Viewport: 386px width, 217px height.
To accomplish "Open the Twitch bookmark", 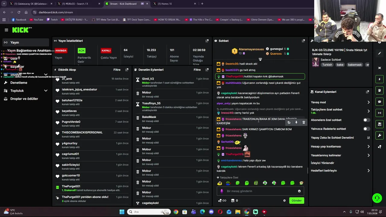I will (x=52, y=20).
